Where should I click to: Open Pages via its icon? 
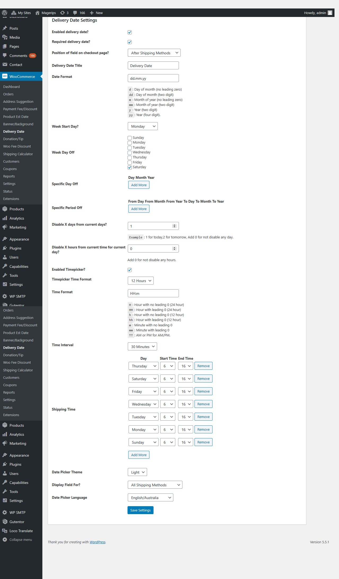pyautogui.click(x=5, y=46)
